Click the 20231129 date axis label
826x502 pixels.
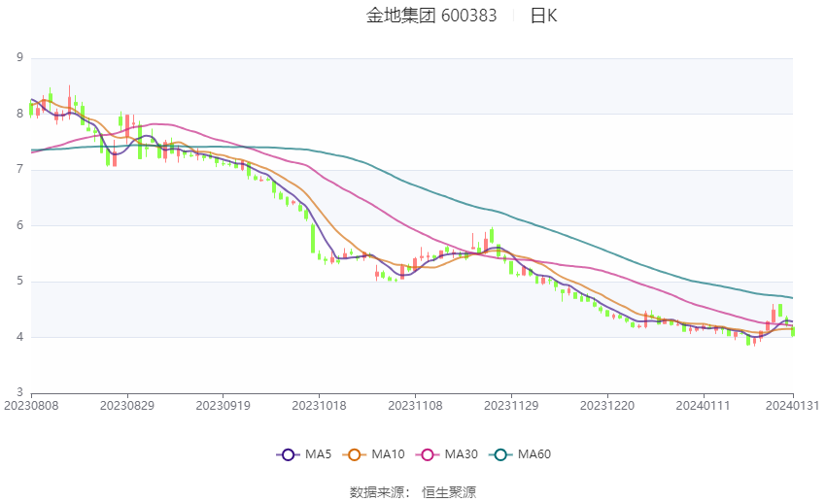(x=511, y=406)
